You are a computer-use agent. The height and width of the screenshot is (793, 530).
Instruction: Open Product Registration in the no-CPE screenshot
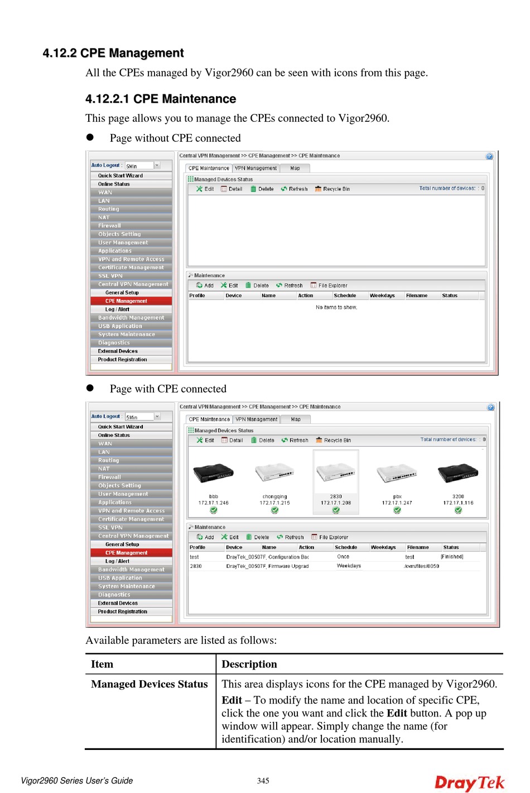[131, 359]
